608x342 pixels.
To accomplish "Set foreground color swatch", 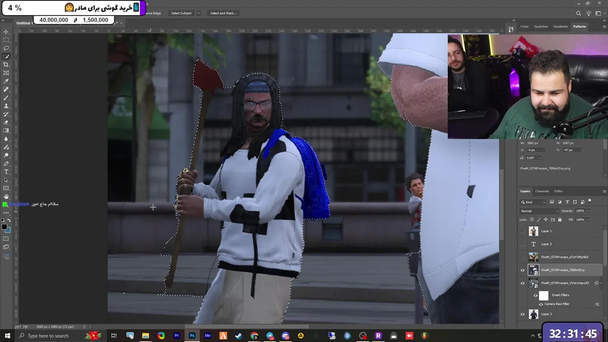I will (x=5, y=227).
